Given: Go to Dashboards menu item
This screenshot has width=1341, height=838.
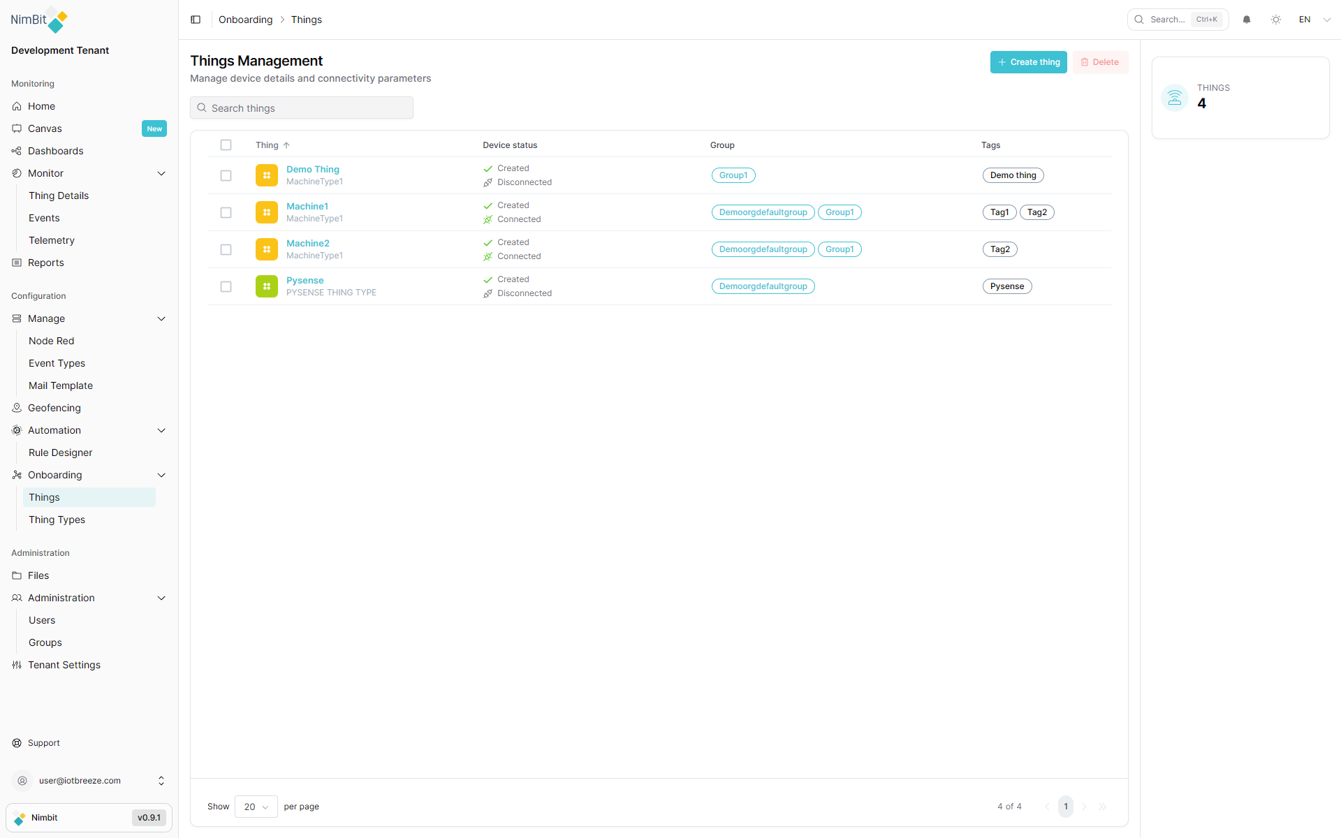Looking at the screenshot, I should [x=55, y=151].
